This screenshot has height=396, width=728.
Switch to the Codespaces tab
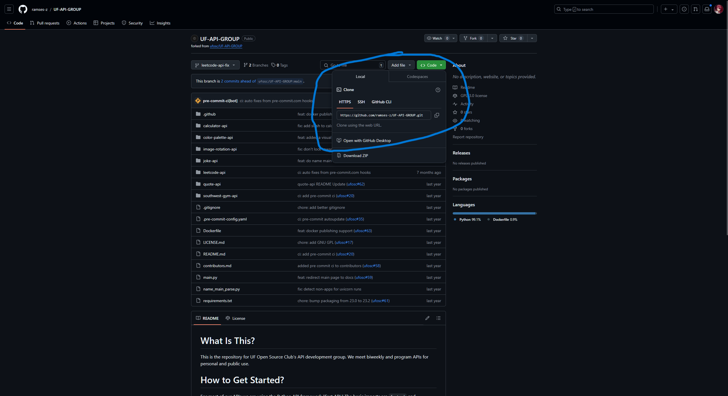(417, 76)
